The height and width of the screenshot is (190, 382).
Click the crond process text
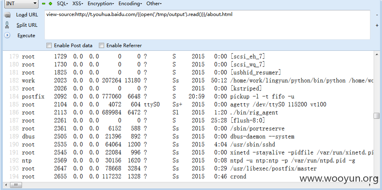pyautogui.click(x=238, y=177)
